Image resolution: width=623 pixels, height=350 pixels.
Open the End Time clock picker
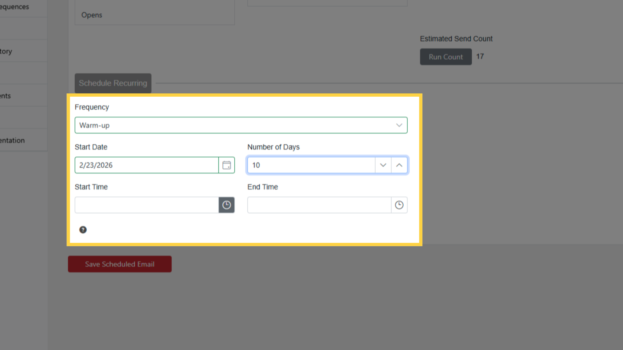[399, 205]
